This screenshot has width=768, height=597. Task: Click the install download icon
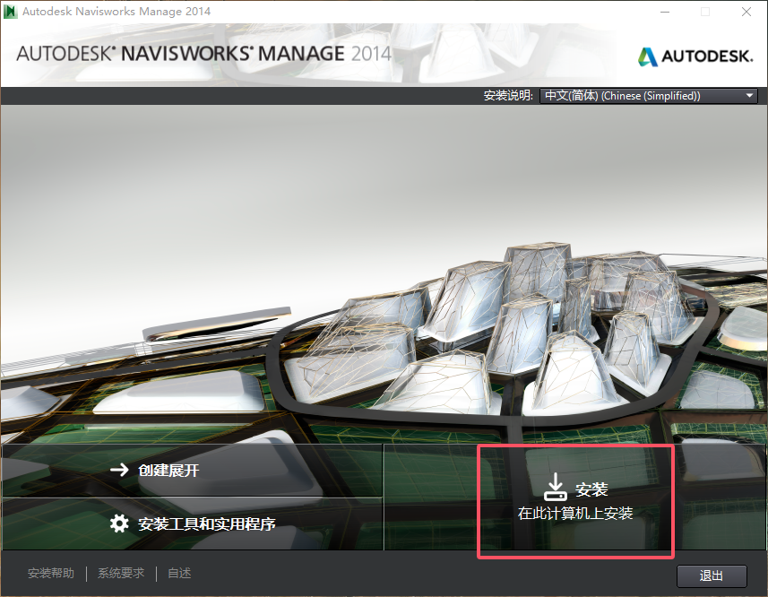[555, 487]
